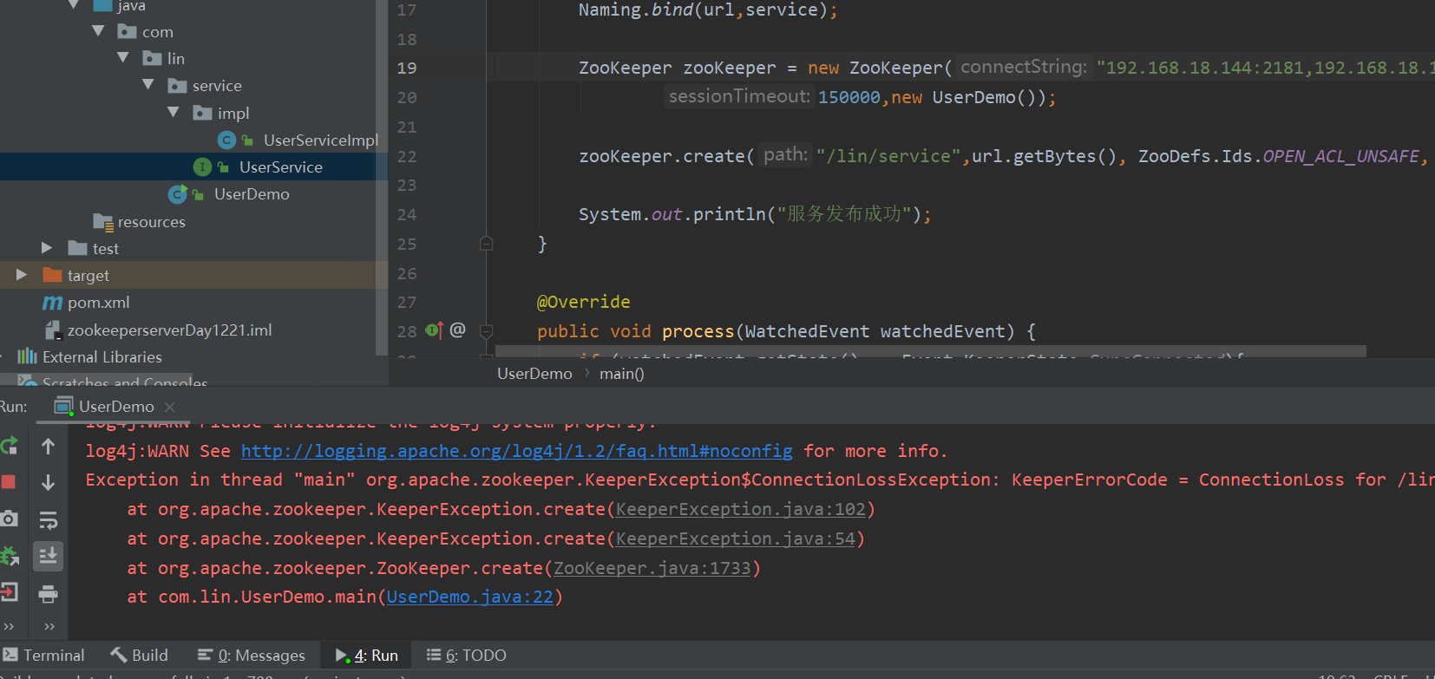Screen dimensions: 1435x679
Task: Go up the stack trace with up arrow
Action: point(48,447)
